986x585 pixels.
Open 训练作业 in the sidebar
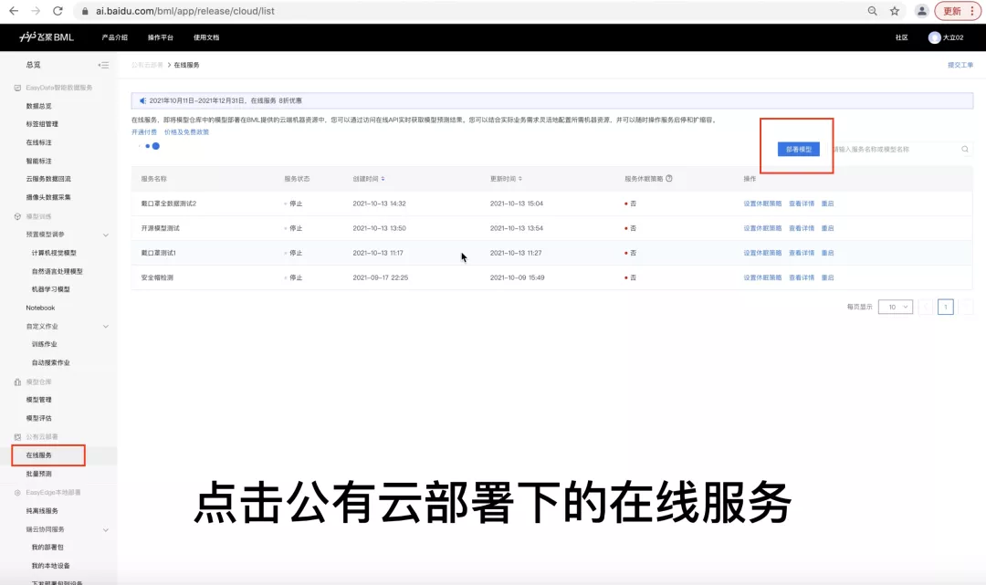pos(45,344)
